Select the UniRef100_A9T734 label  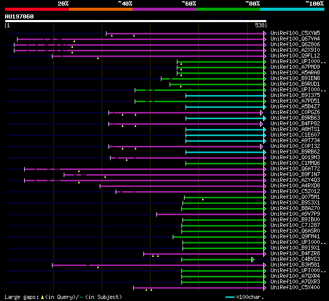295,141
